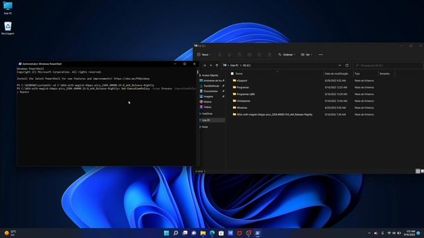The height and width of the screenshot is (238, 424).
Task: Click the Cut icon in Explorer toolbar
Action: [x=220, y=55]
